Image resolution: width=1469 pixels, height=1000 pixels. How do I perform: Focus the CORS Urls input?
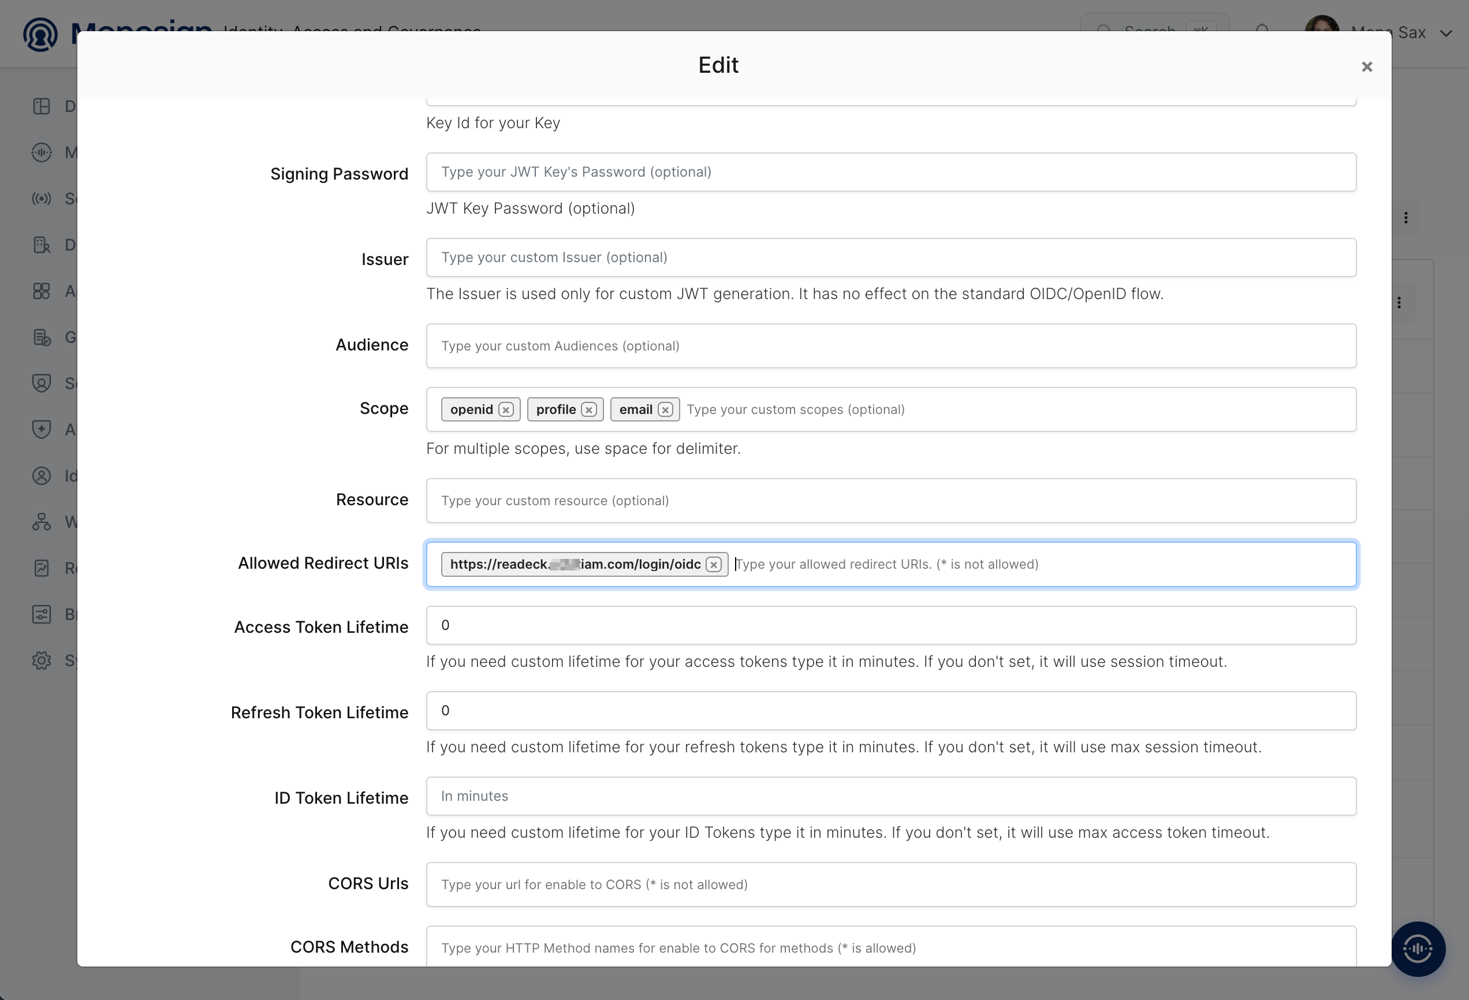(x=891, y=885)
